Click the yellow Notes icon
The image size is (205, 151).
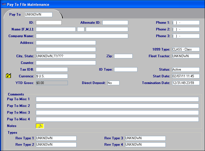pyautogui.click(x=40, y=126)
